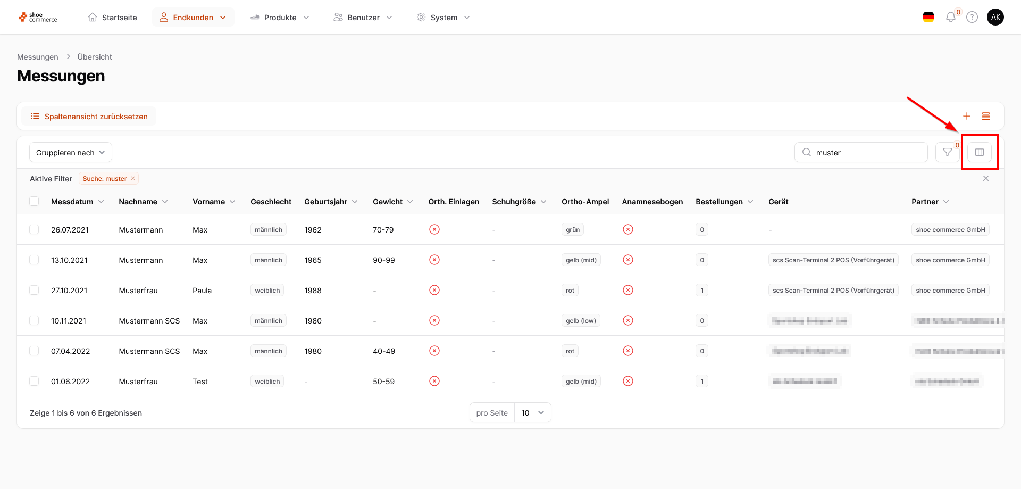Click the Messungen breadcrumb link
This screenshot has height=489, width=1021.
37,57
